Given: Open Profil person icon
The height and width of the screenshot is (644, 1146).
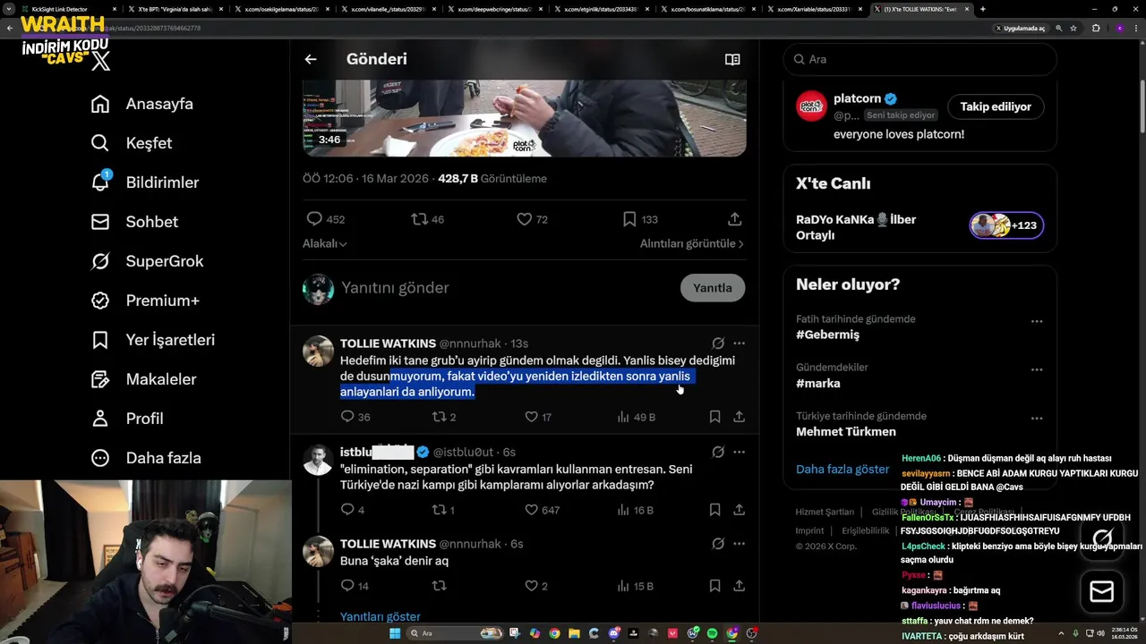Looking at the screenshot, I should [x=100, y=419].
